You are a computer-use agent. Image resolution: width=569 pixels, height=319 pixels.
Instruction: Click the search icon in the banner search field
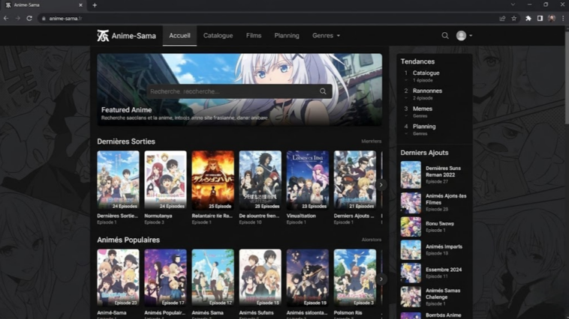pyautogui.click(x=323, y=91)
